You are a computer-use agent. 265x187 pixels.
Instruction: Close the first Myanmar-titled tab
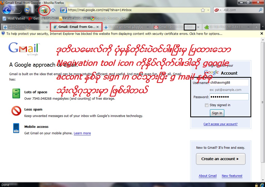(x=47, y=27)
